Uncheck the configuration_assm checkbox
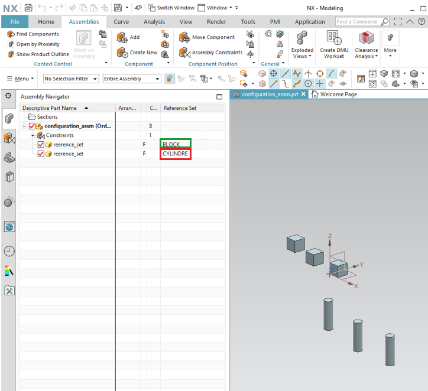The width and height of the screenshot is (428, 391). point(33,126)
